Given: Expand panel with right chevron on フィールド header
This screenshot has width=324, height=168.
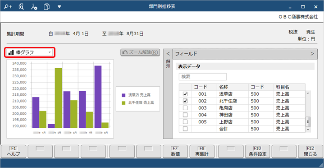Looking at the screenshot, I should pyautogui.click(x=312, y=54).
